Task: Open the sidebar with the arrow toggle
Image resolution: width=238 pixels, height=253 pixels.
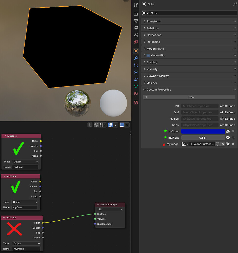Action: point(130,134)
